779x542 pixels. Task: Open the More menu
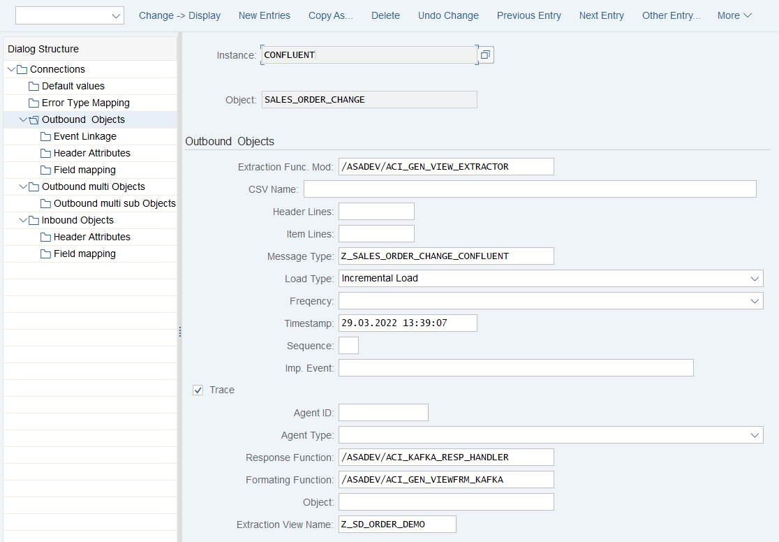pos(734,15)
